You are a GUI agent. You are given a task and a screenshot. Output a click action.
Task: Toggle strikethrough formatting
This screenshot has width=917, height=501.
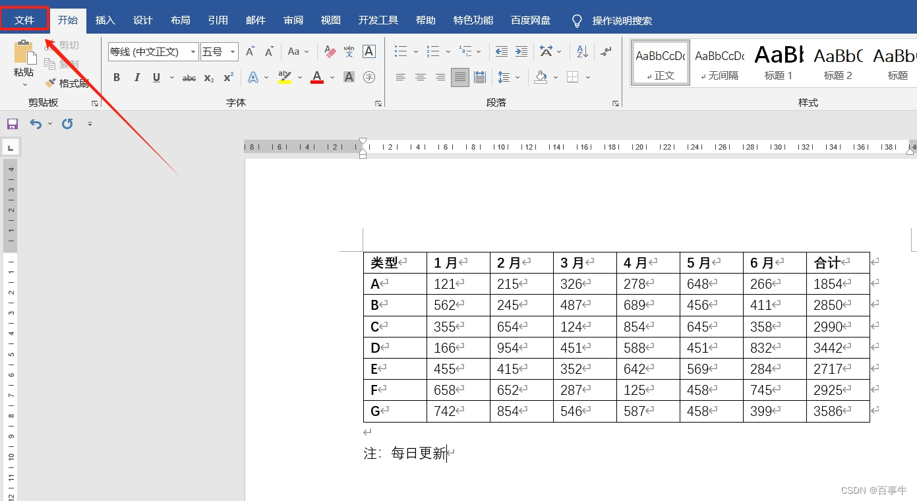(x=189, y=78)
